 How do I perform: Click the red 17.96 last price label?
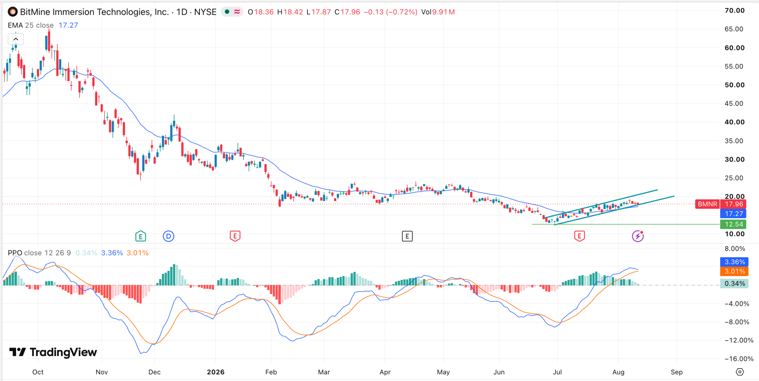coord(734,204)
